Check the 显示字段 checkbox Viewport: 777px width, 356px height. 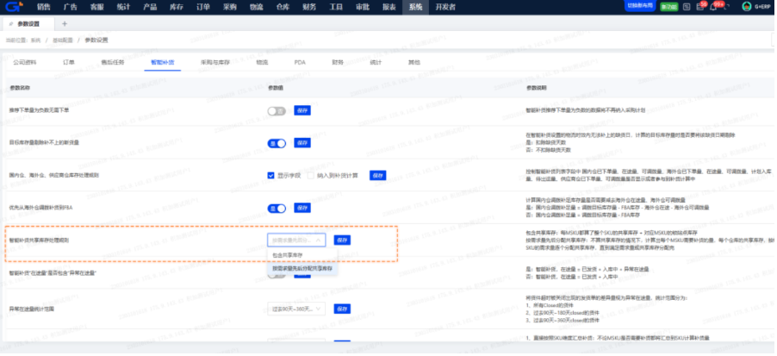[271, 174]
